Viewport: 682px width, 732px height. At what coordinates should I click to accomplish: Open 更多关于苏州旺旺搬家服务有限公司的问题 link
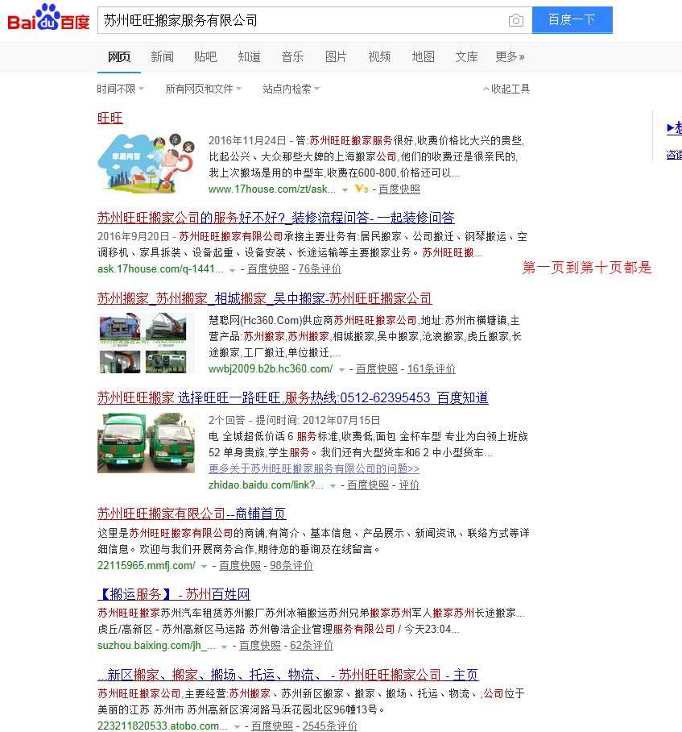pyautogui.click(x=314, y=468)
